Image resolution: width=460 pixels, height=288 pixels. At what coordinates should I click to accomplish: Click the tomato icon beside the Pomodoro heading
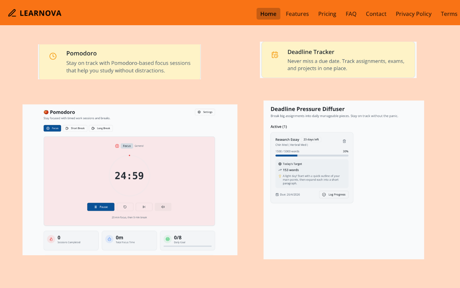(46, 112)
